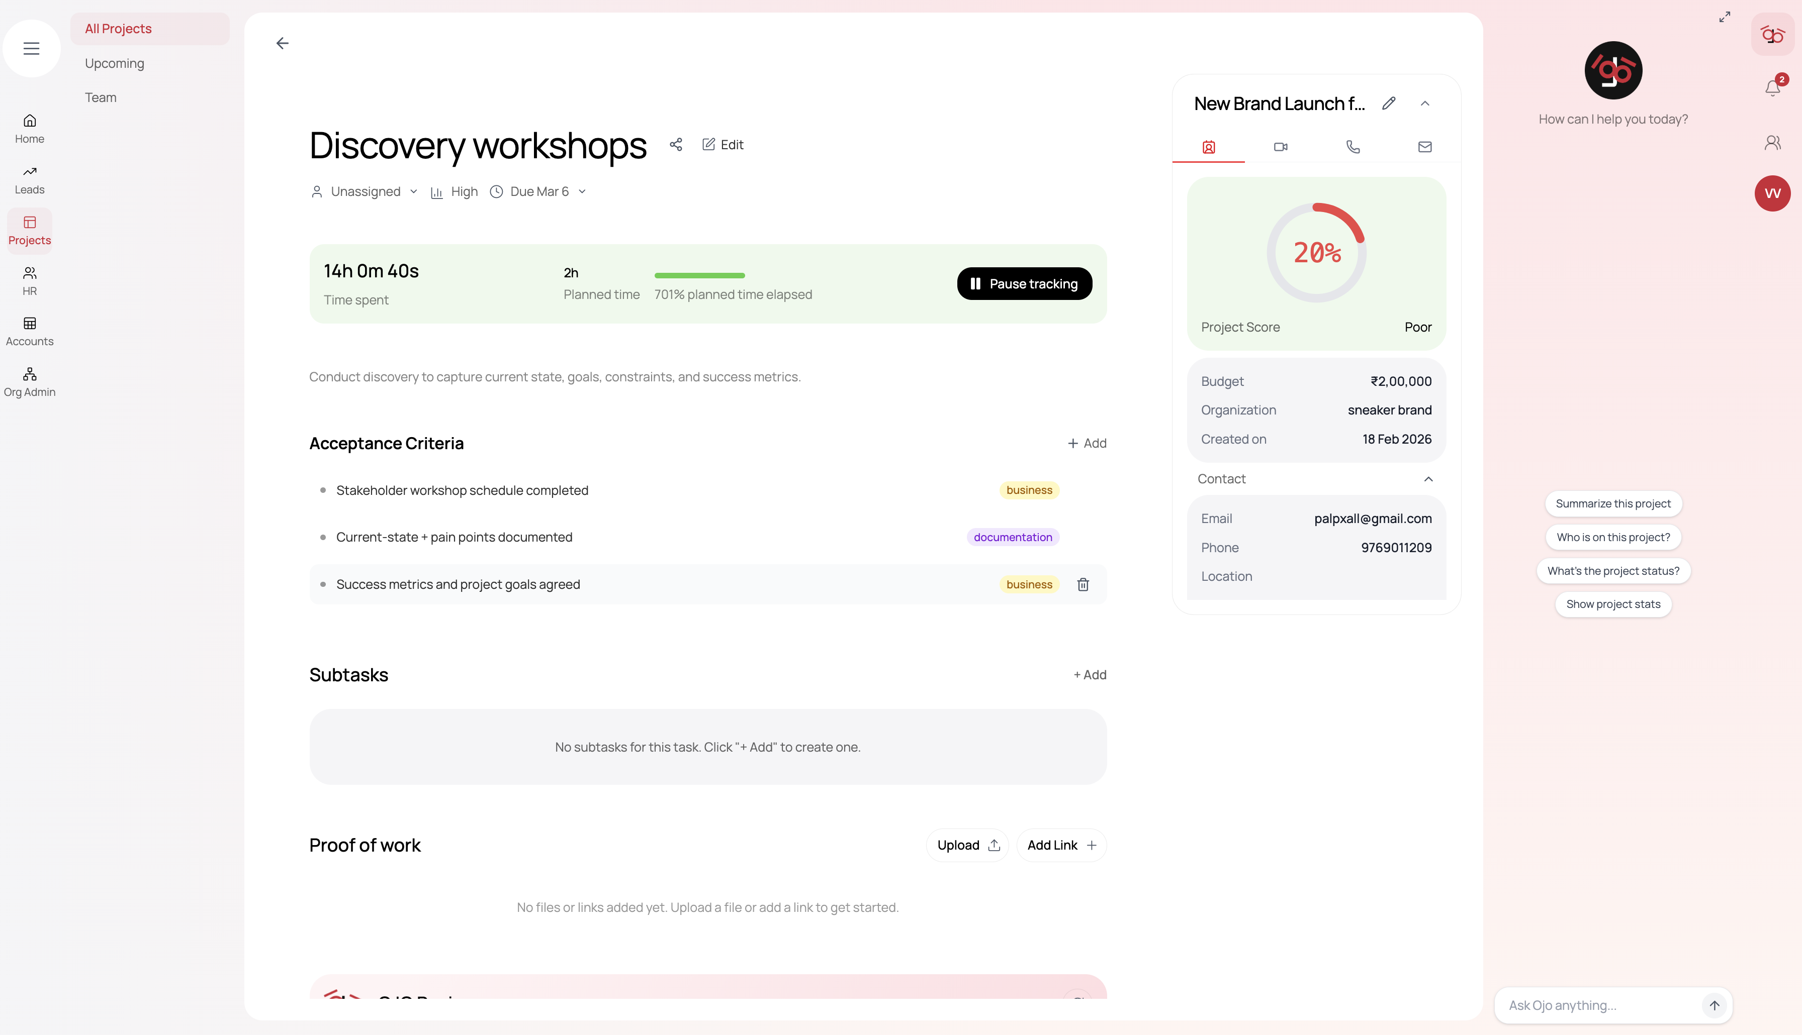Open the Team section
Screen dimensions: 1802x1035
pos(100,96)
